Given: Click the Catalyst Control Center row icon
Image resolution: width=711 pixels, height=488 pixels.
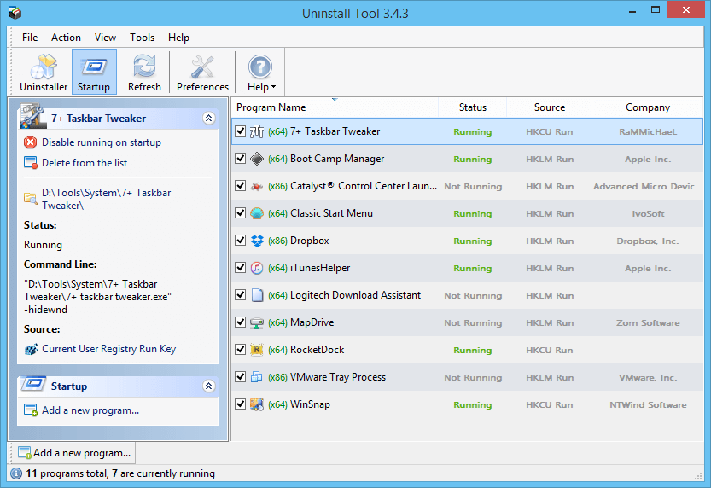Looking at the screenshot, I should [257, 186].
